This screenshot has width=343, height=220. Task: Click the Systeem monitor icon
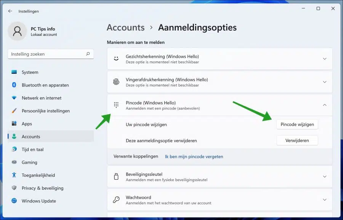point(14,72)
